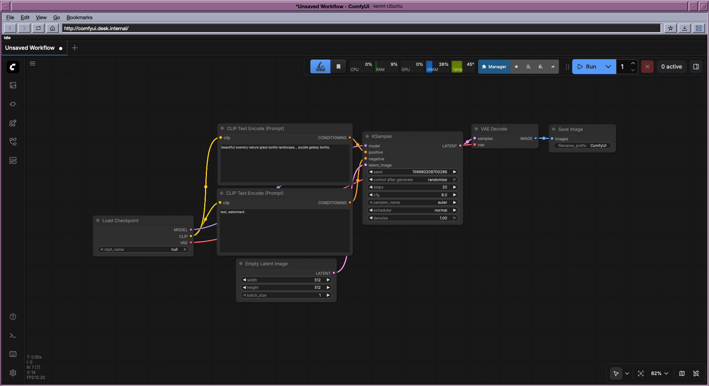Toggle the minimap icon
The height and width of the screenshot is (386, 709).
682,373
